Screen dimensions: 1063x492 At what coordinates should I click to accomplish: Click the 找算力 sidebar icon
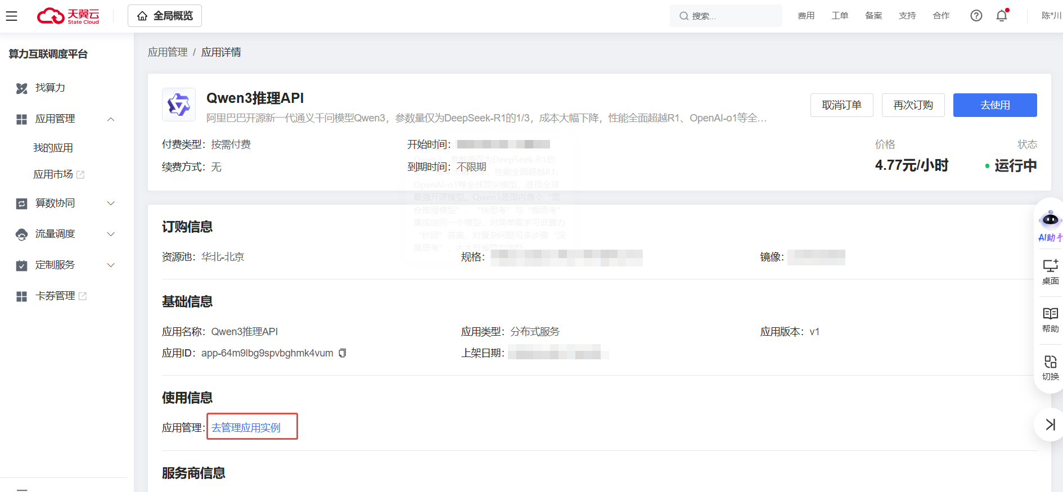21,88
